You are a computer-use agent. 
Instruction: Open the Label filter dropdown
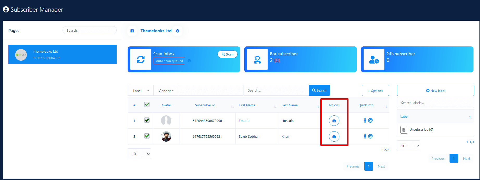click(141, 91)
